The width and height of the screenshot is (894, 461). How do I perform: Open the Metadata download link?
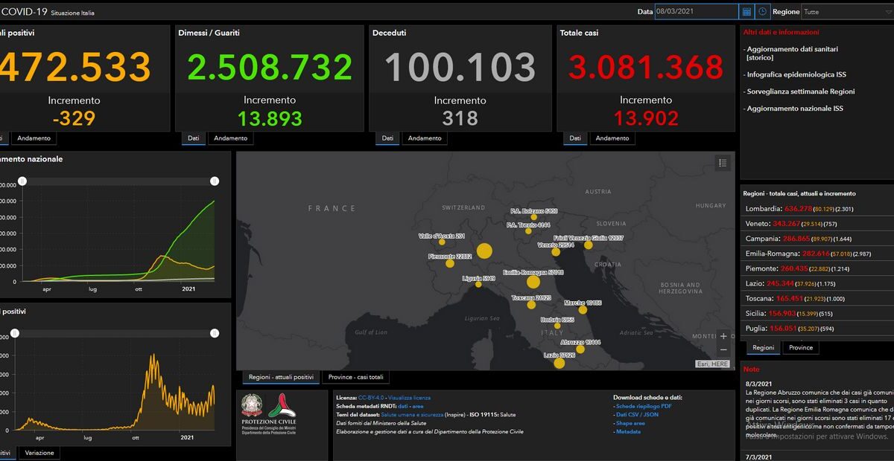point(628,432)
